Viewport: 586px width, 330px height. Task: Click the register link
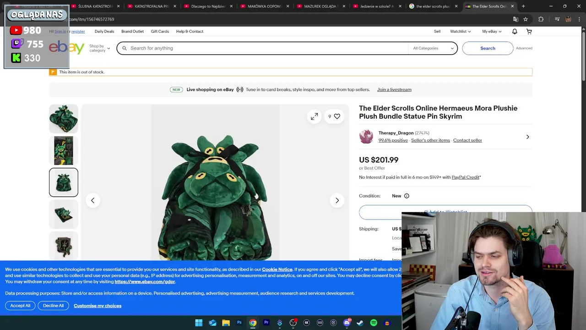click(78, 32)
